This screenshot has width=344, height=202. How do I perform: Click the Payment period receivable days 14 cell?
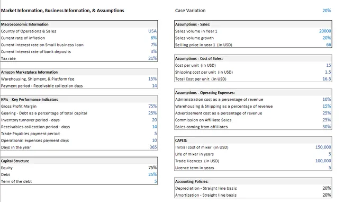click(x=154, y=86)
